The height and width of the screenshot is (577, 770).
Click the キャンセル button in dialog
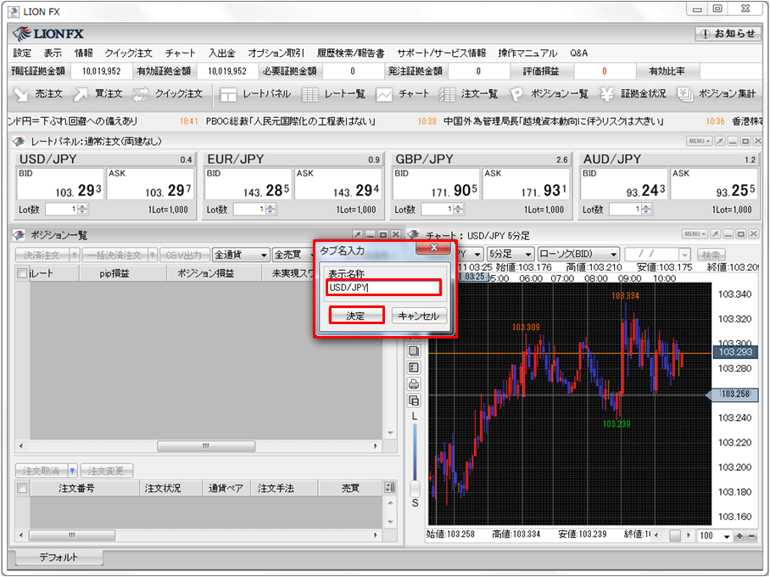click(419, 316)
